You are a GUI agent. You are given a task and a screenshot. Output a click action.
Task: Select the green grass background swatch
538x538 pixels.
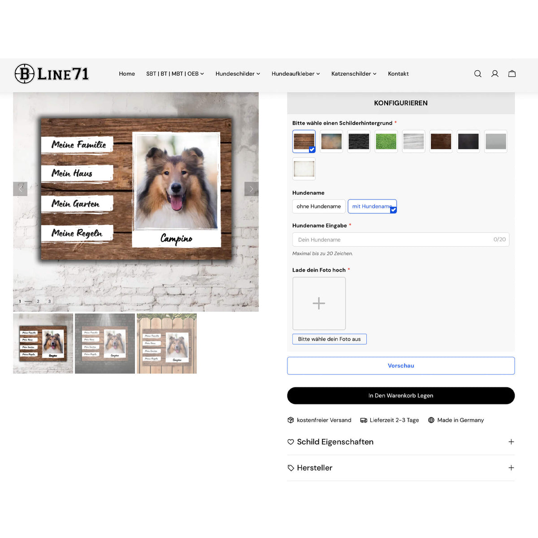(x=386, y=142)
